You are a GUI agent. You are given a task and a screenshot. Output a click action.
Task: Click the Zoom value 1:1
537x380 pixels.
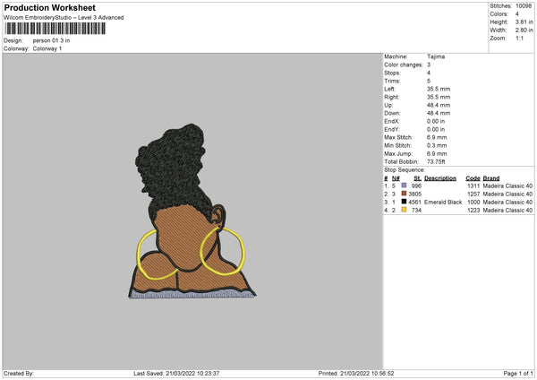point(519,38)
